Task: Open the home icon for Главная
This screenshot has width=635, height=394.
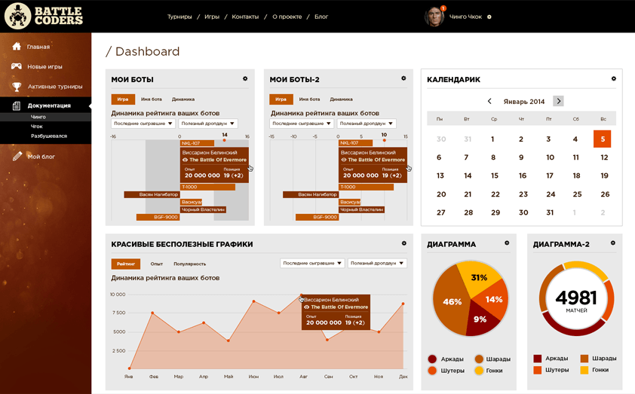Action: pos(16,46)
